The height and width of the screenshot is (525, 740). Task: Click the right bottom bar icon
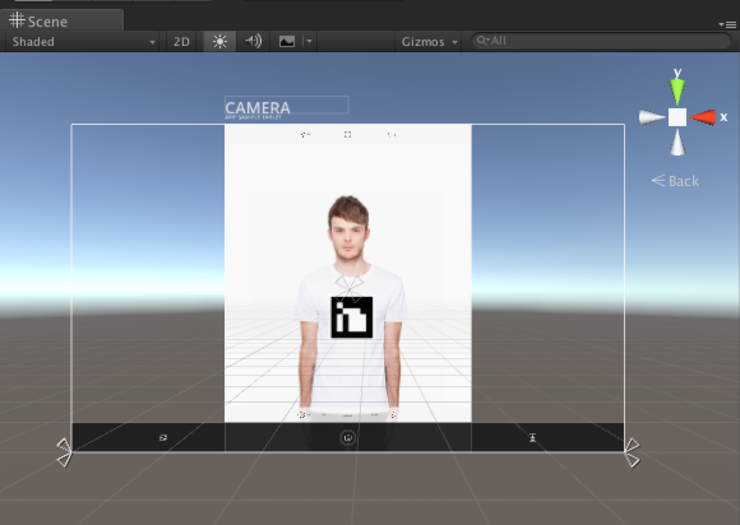click(533, 438)
